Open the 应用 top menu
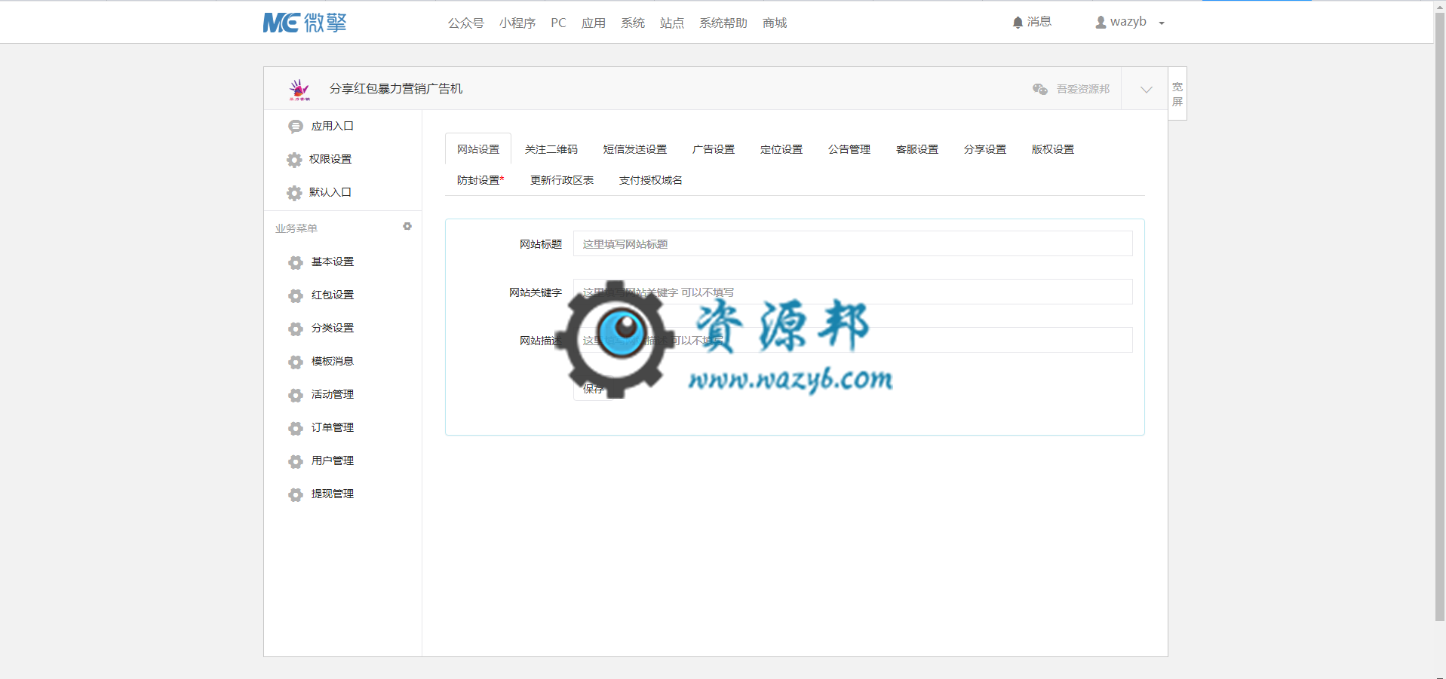This screenshot has height=679, width=1446. 594,23
